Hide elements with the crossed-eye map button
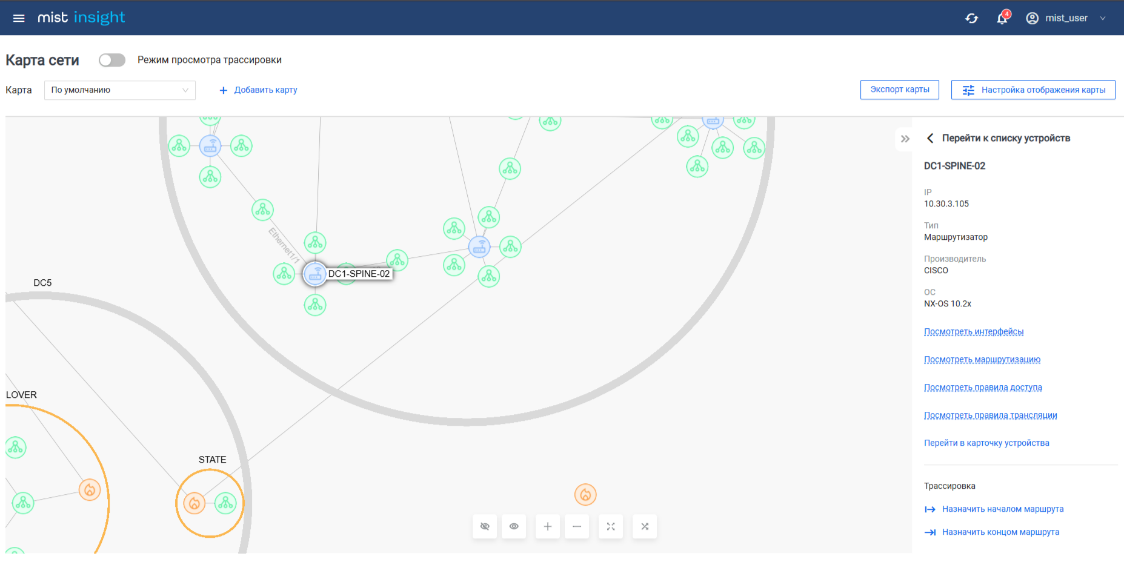Image resolution: width=1124 pixels, height=562 pixels. pos(485,526)
